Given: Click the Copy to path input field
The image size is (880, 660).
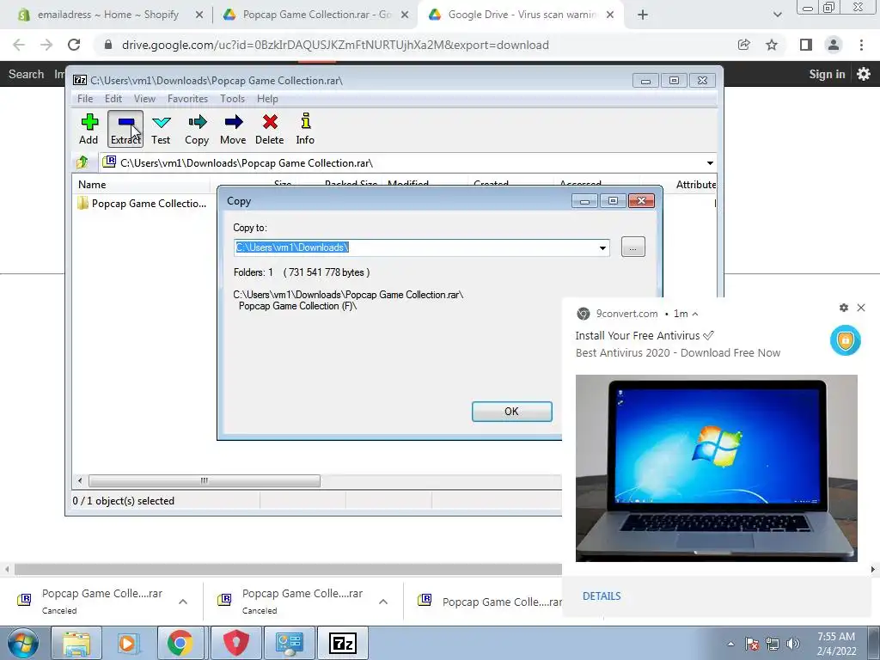Looking at the screenshot, I should click(x=415, y=247).
